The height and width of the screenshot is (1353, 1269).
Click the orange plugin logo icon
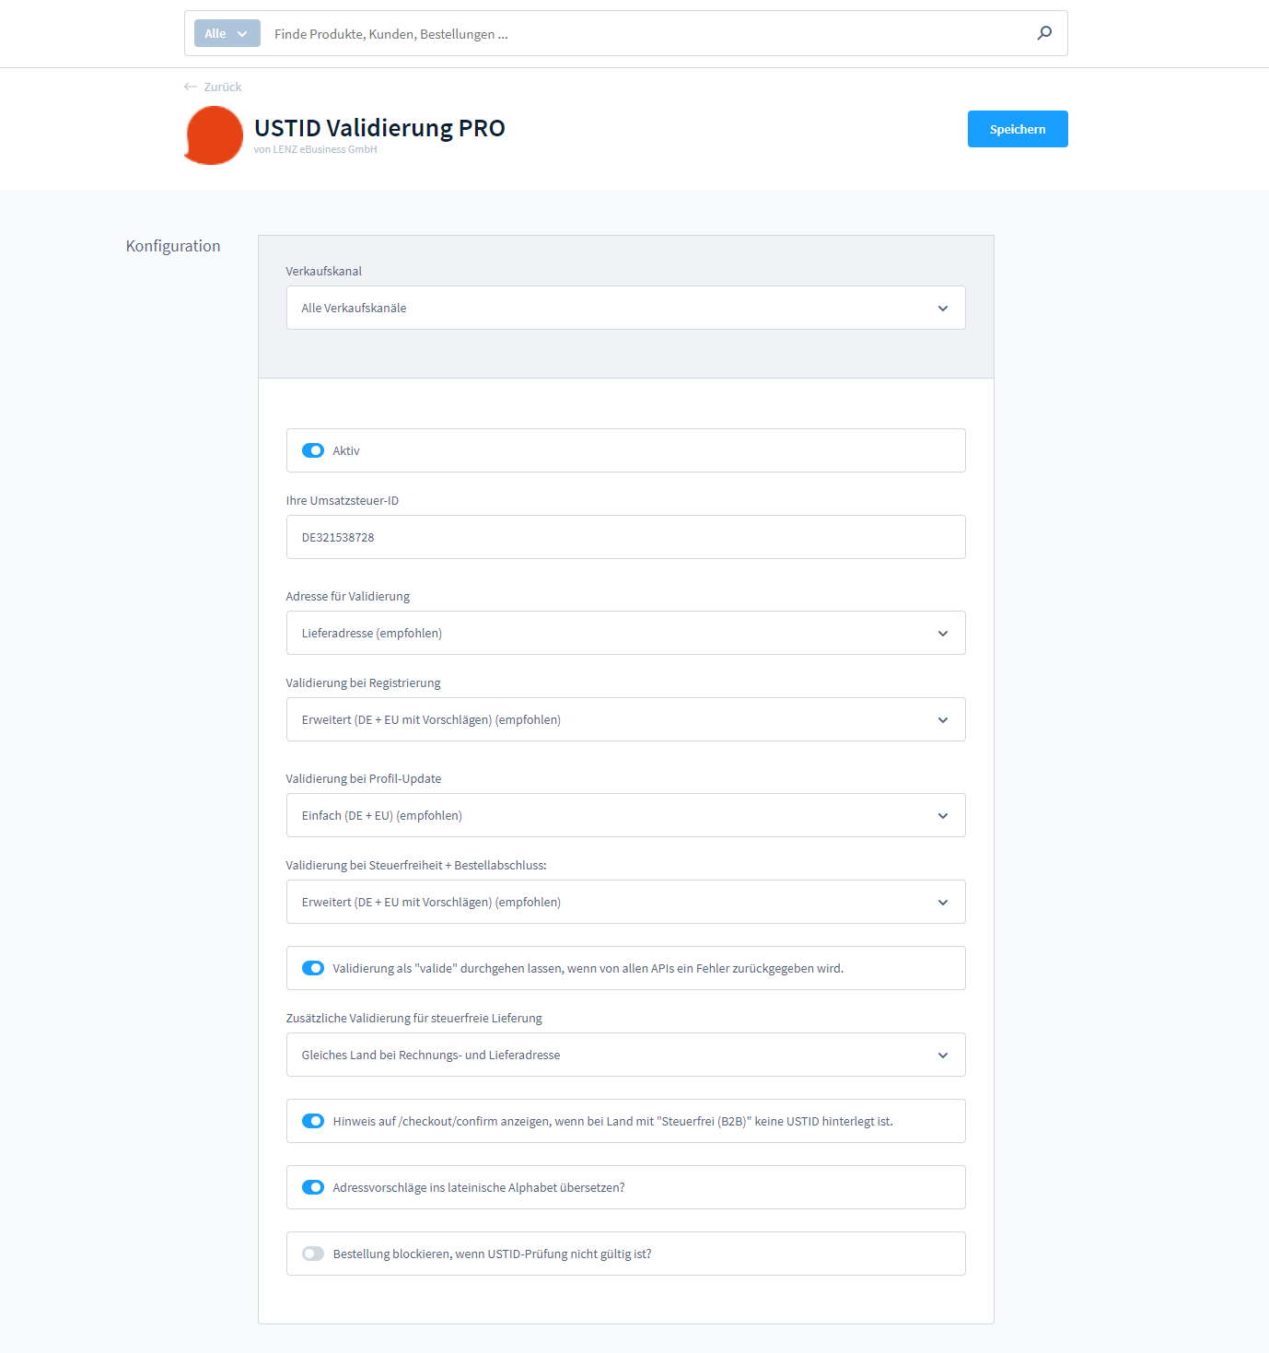(214, 135)
